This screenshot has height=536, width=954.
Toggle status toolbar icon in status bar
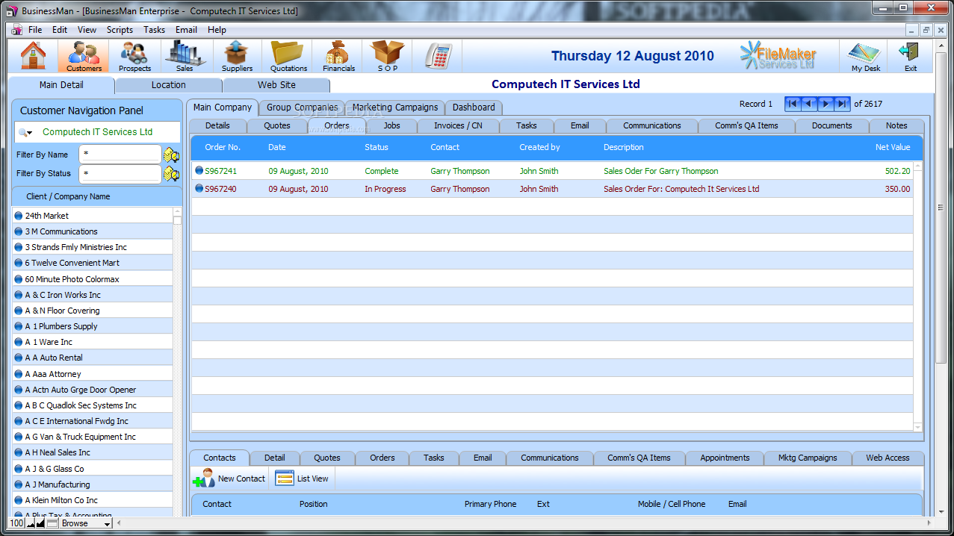tap(52, 523)
